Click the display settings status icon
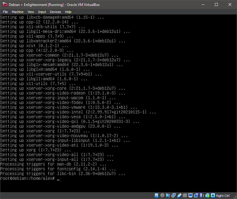Image resolution: width=237 pixels, height=199 pixels. (x=190, y=195)
